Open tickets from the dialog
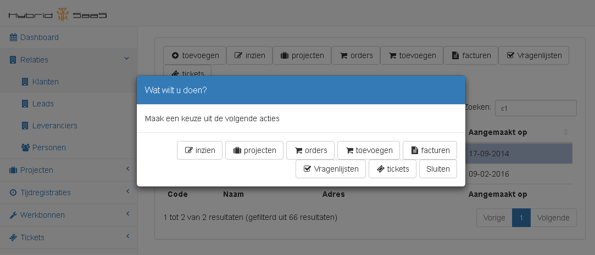Image resolution: width=595 pixels, height=255 pixels. tap(392, 169)
